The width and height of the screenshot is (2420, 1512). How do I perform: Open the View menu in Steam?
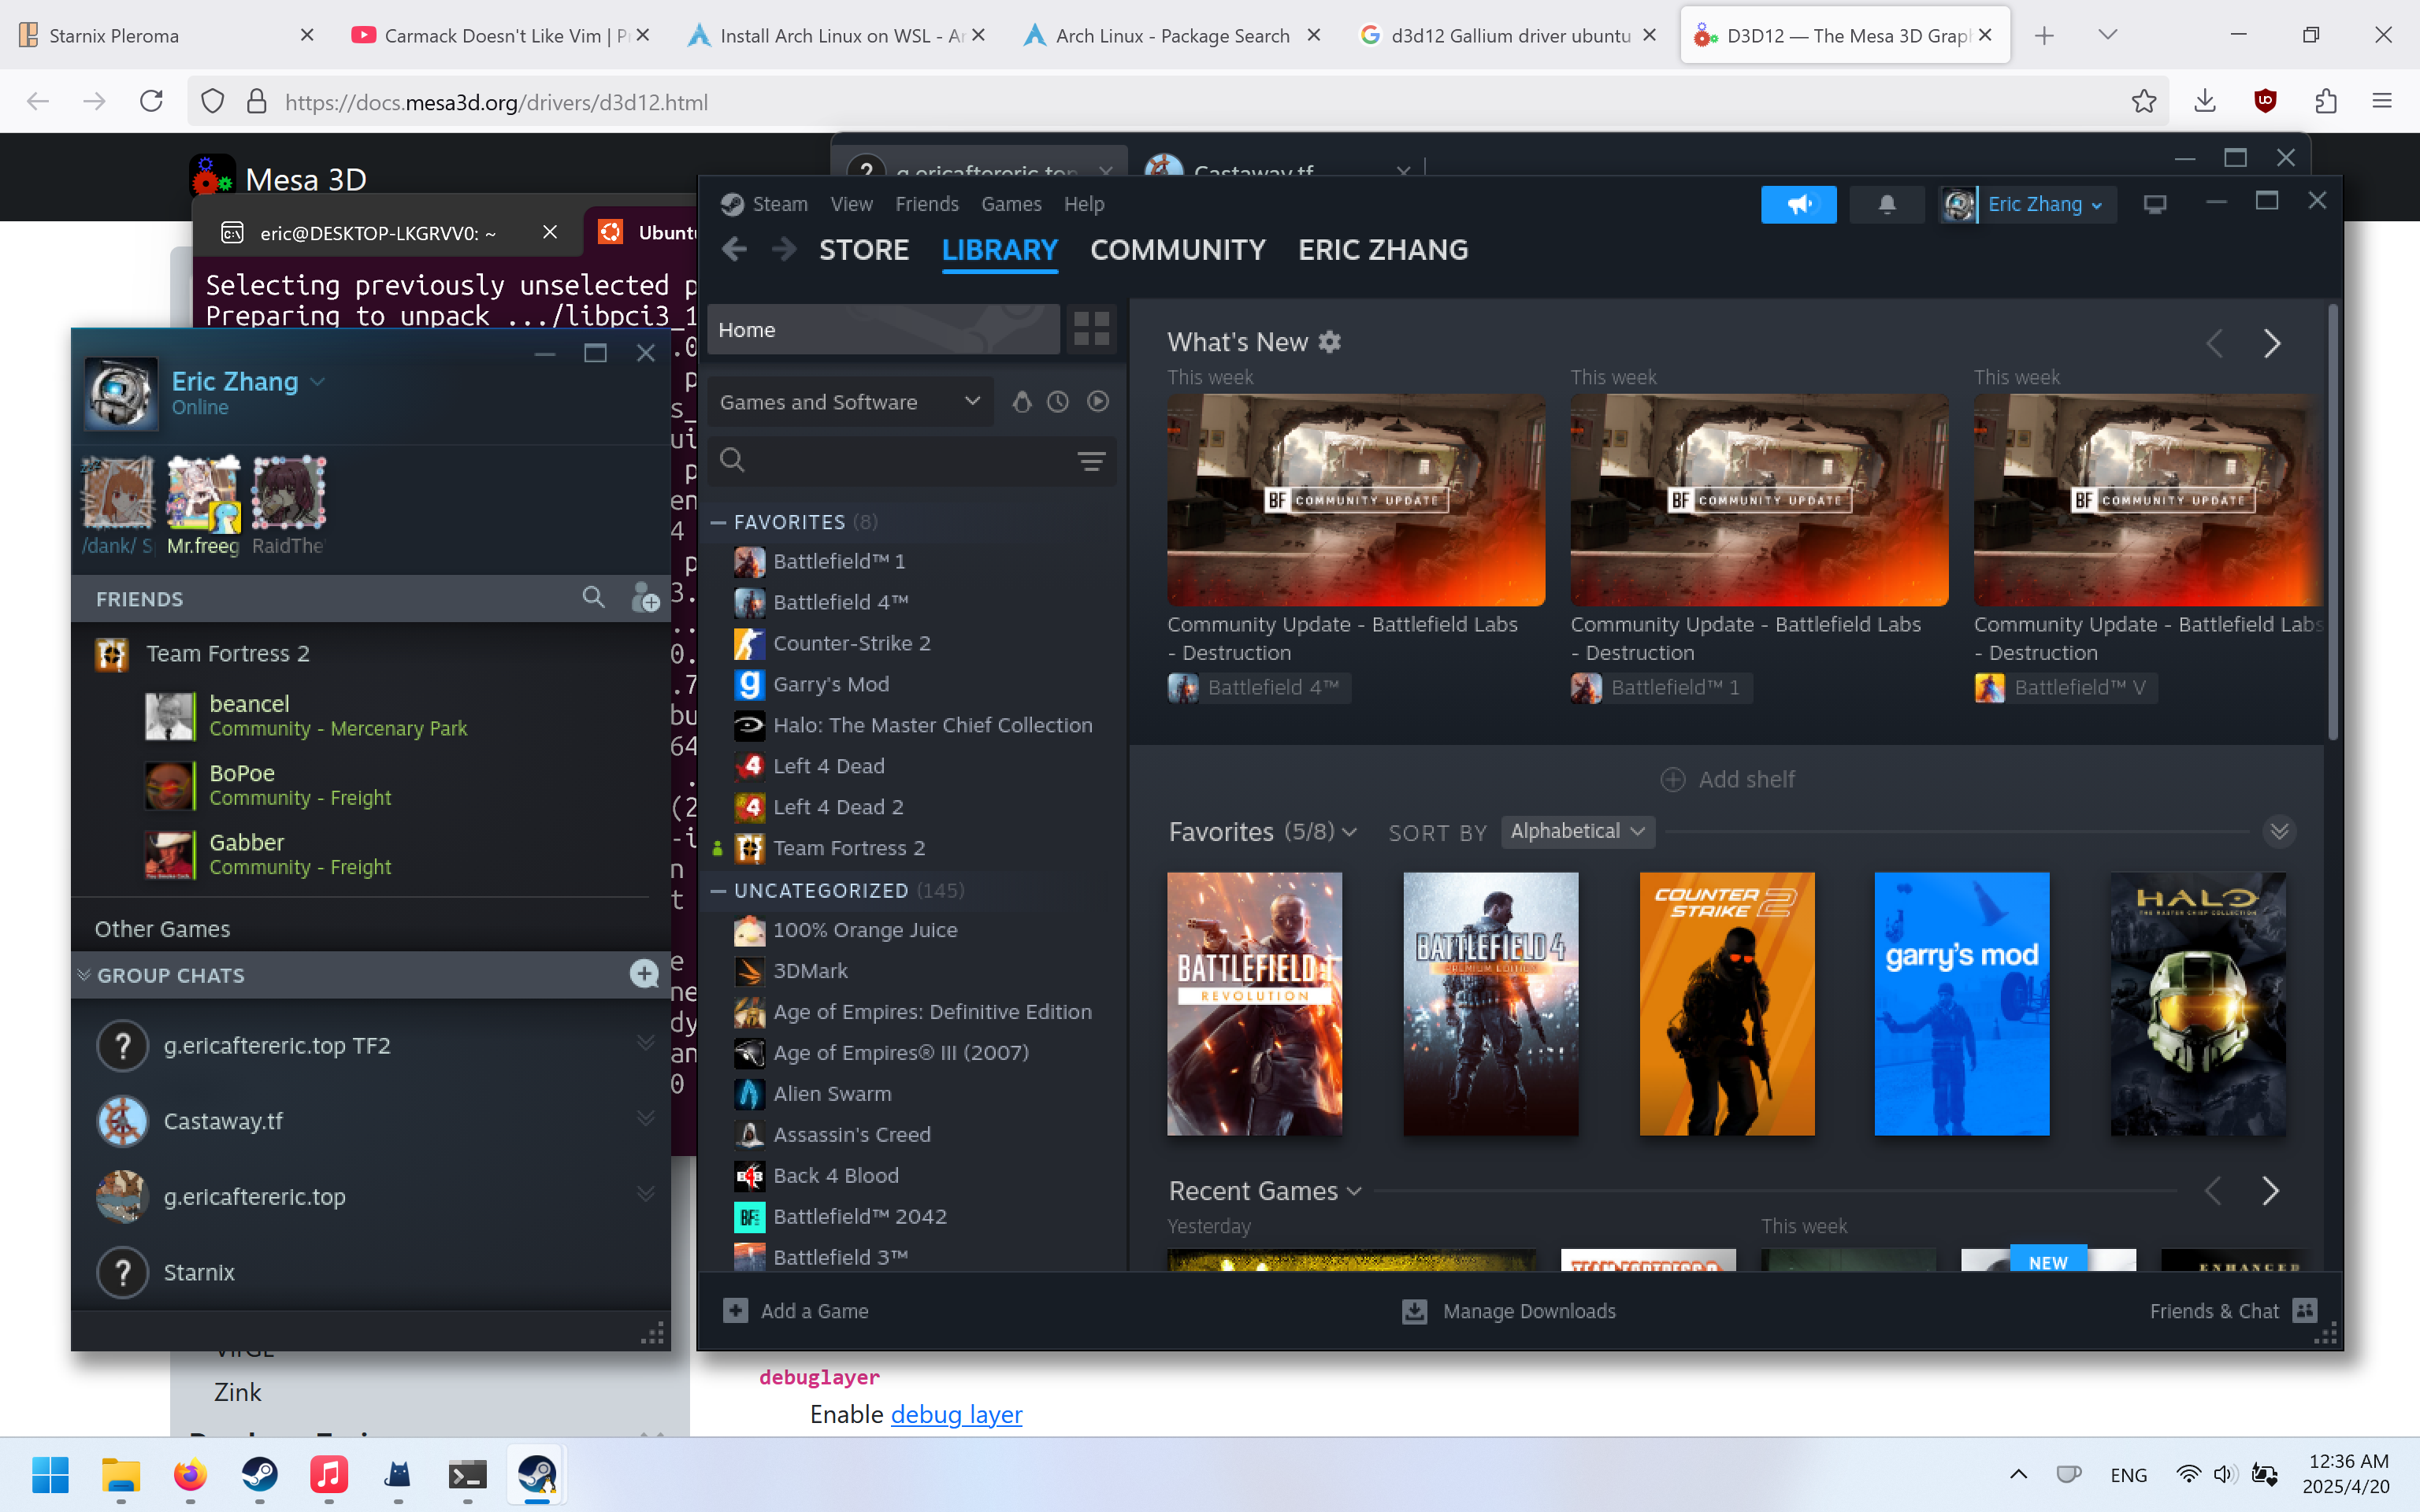tap(851, 204)
